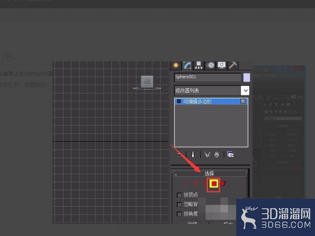
Task: Click Remove Modifier from stack icon
Action: click(216, 155)
